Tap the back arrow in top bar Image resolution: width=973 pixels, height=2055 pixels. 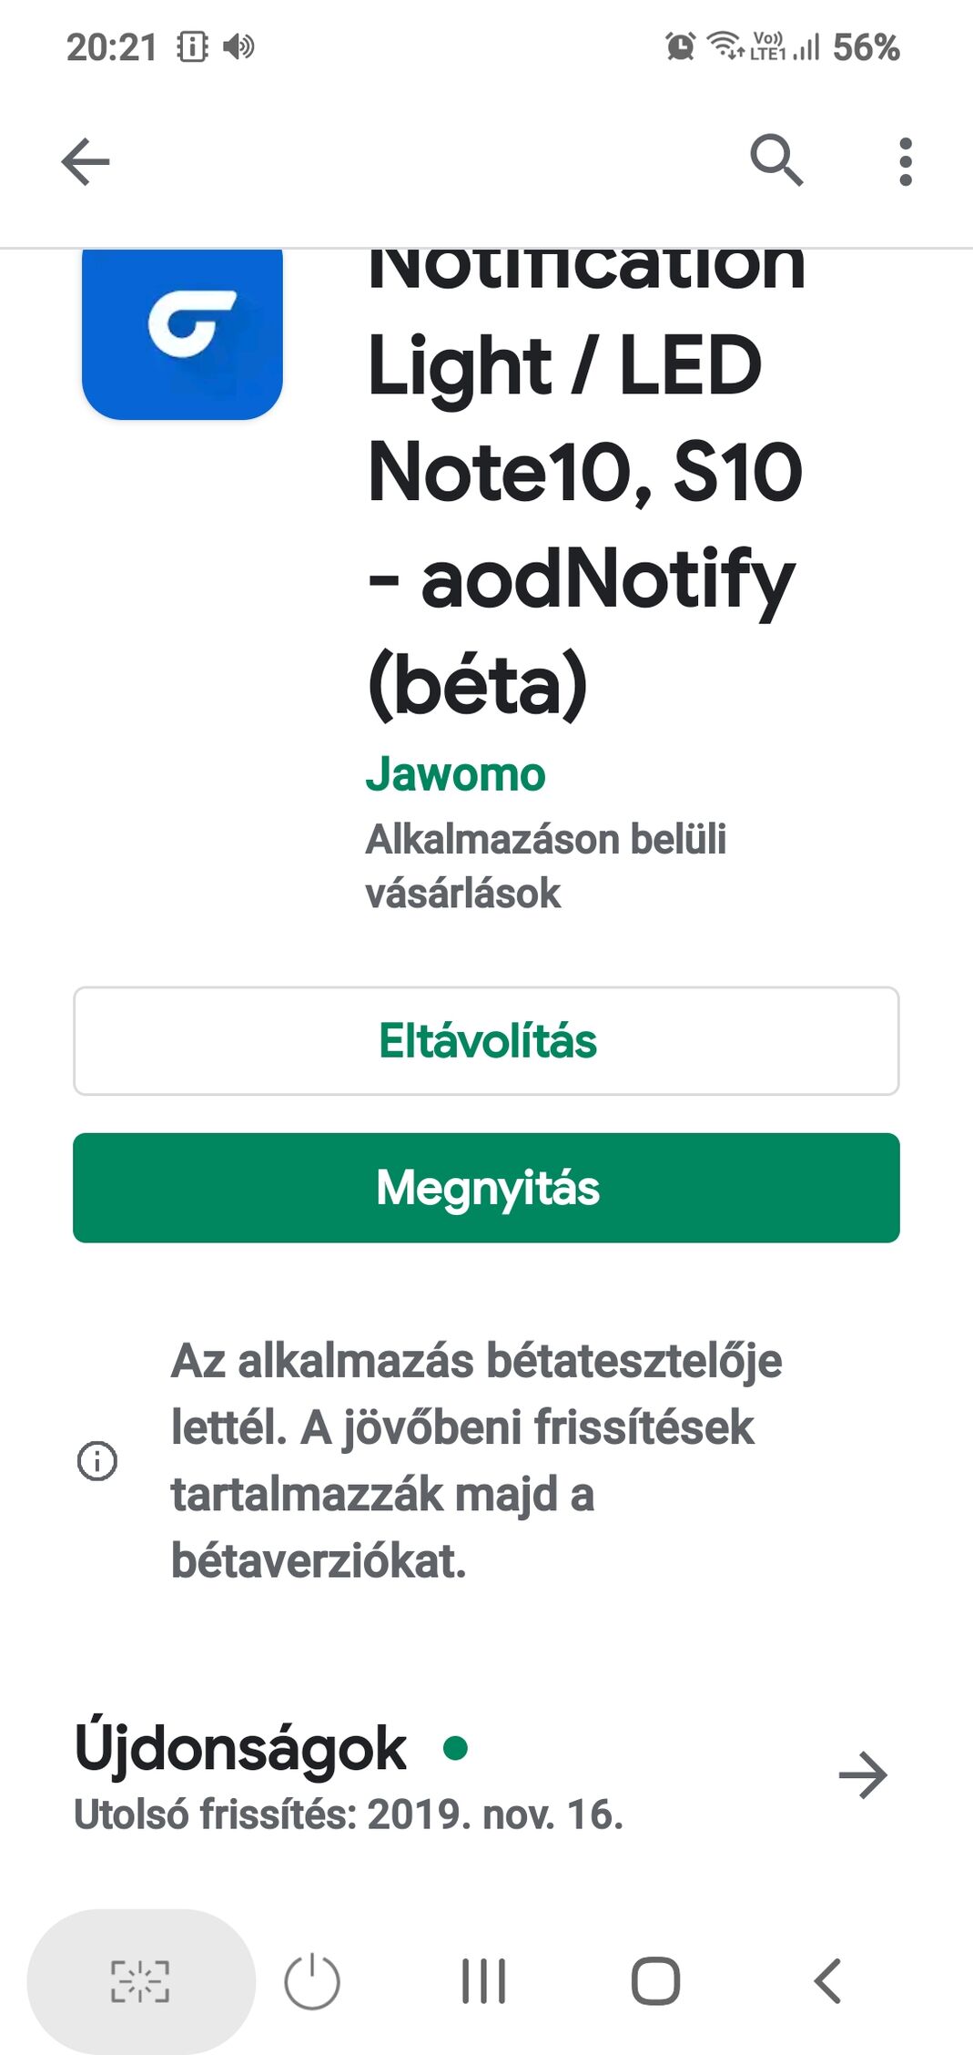tap(86, 162)
